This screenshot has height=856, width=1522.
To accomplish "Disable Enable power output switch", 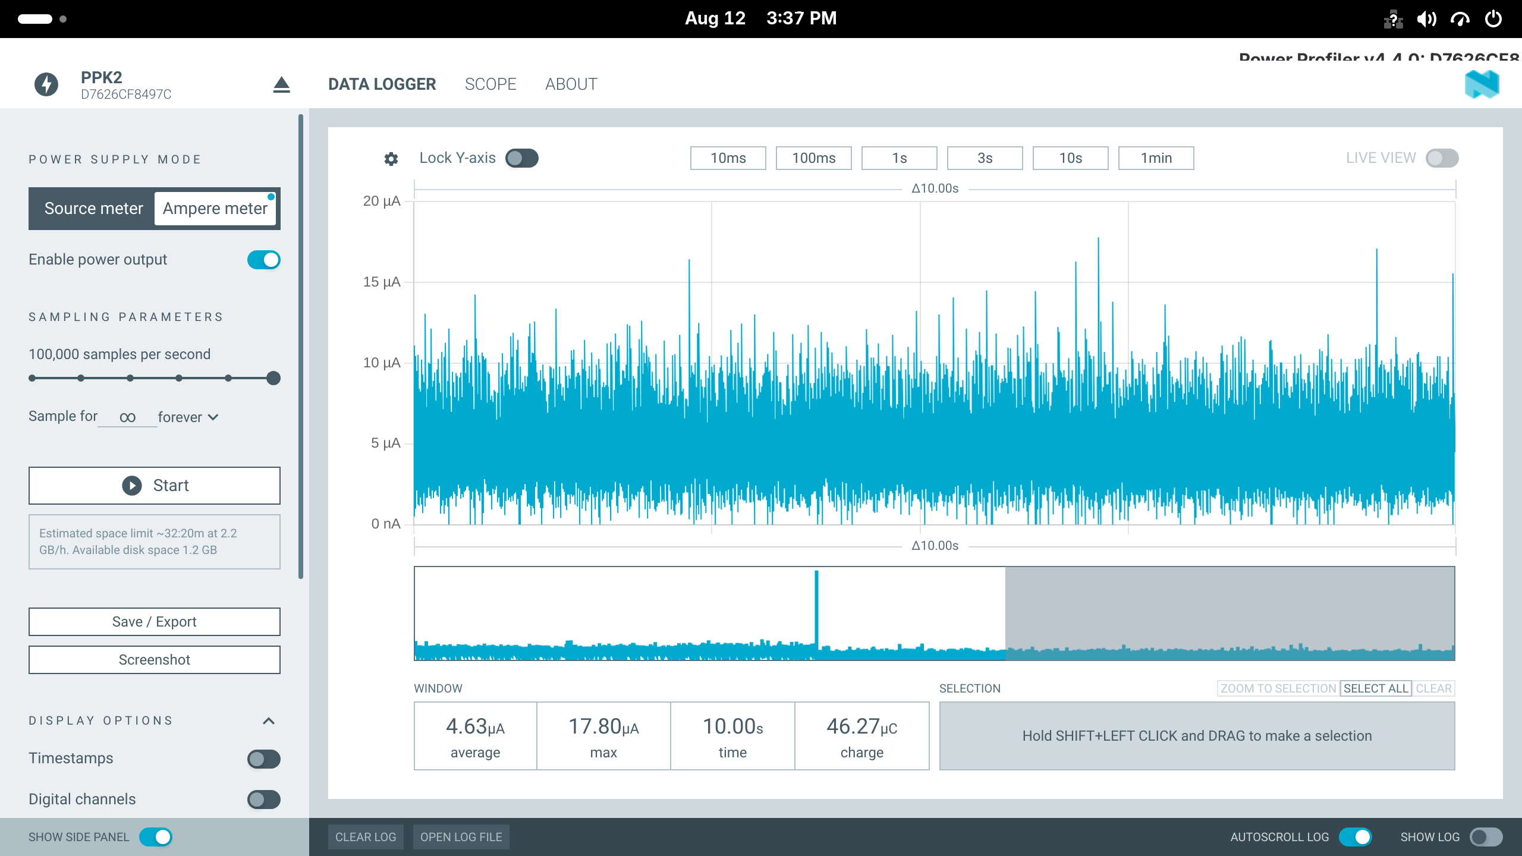I will pos(264,260).
